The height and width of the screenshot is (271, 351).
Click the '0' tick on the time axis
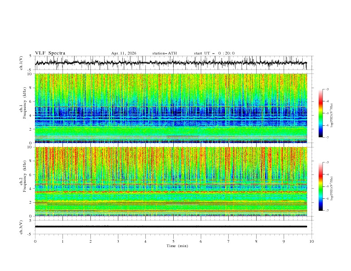coord(35,241)
